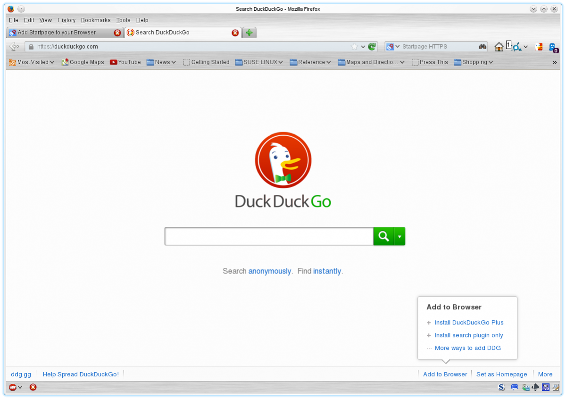The width and height of the screenshot is (566, 399).
Task: Click More ways to add DDG
Action: (x=468, y=348)
